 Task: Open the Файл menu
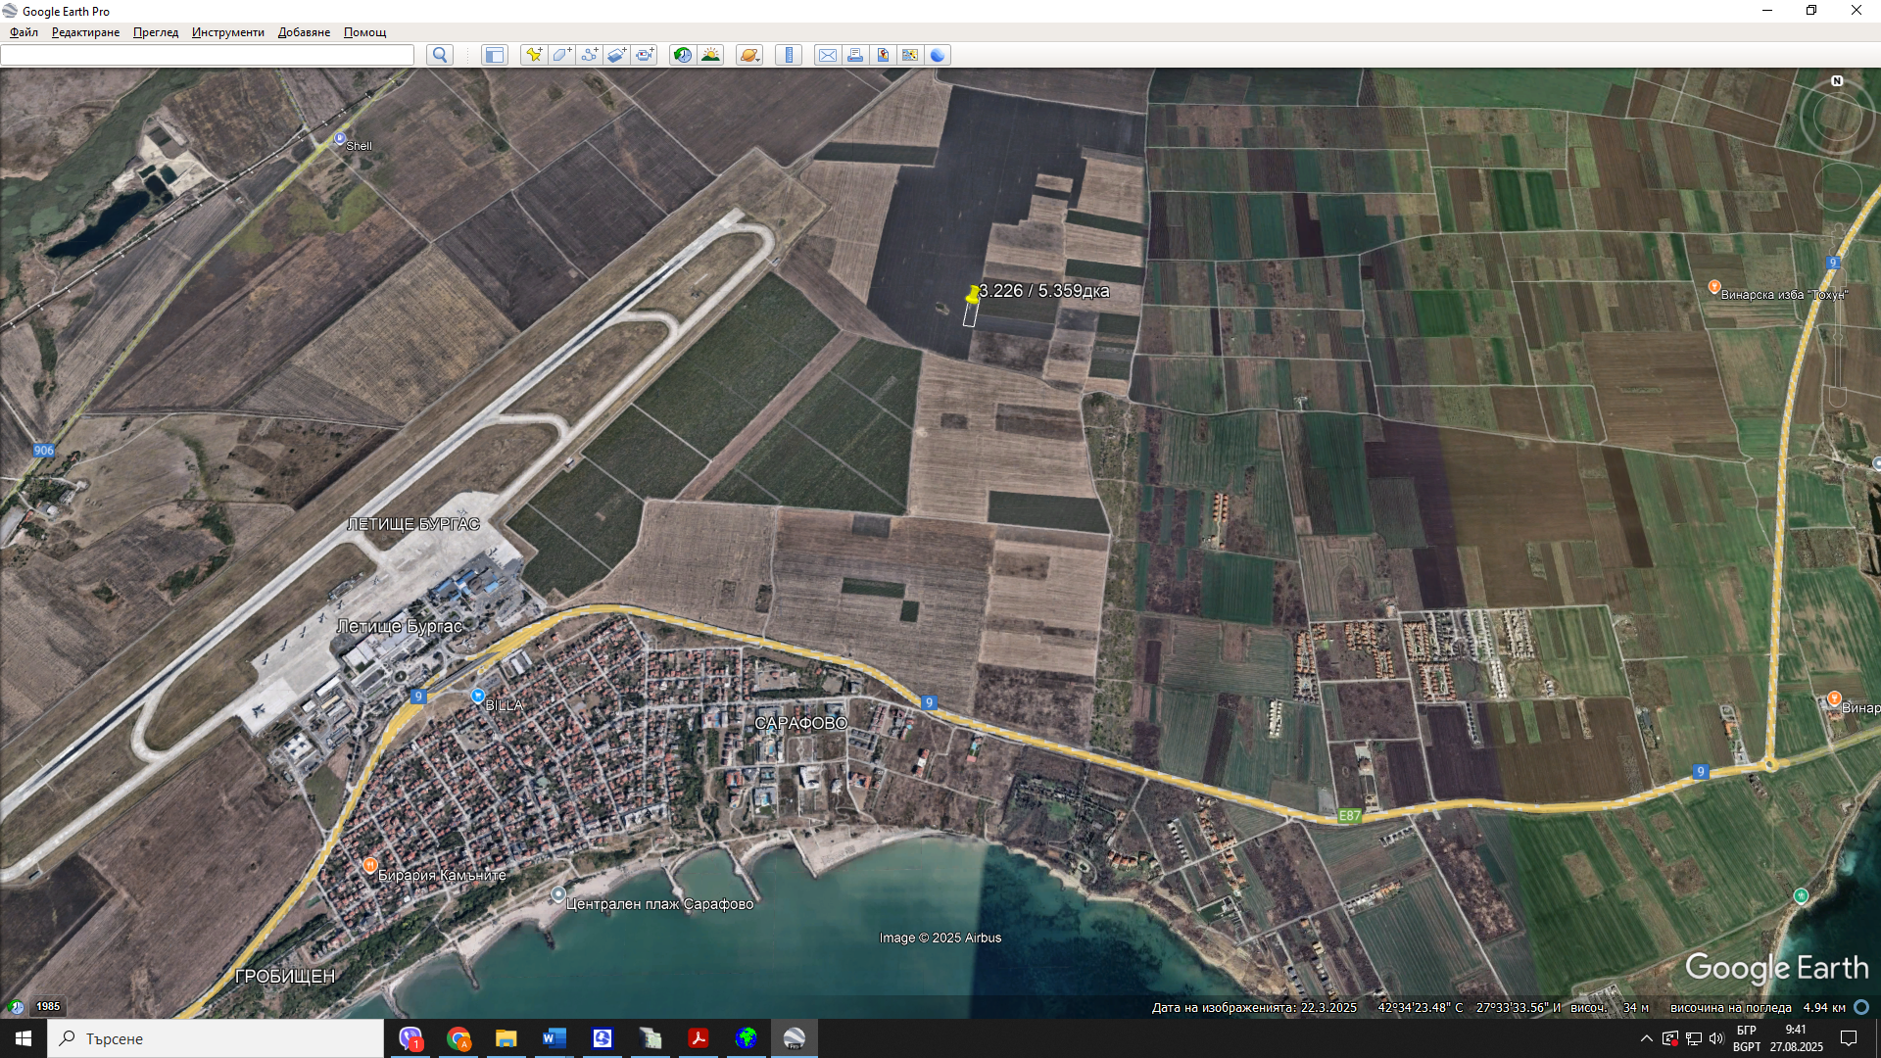24,32
